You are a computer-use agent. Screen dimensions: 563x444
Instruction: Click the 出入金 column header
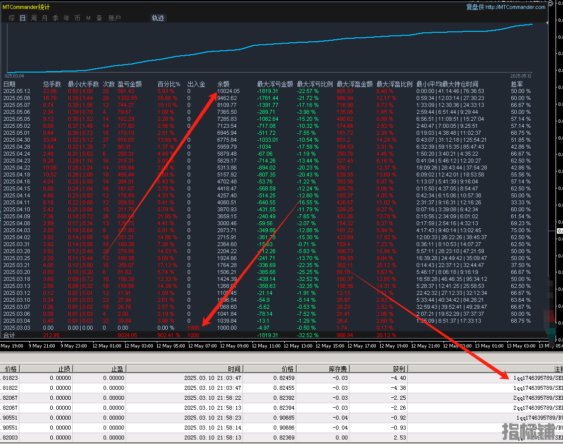(197, 85)
